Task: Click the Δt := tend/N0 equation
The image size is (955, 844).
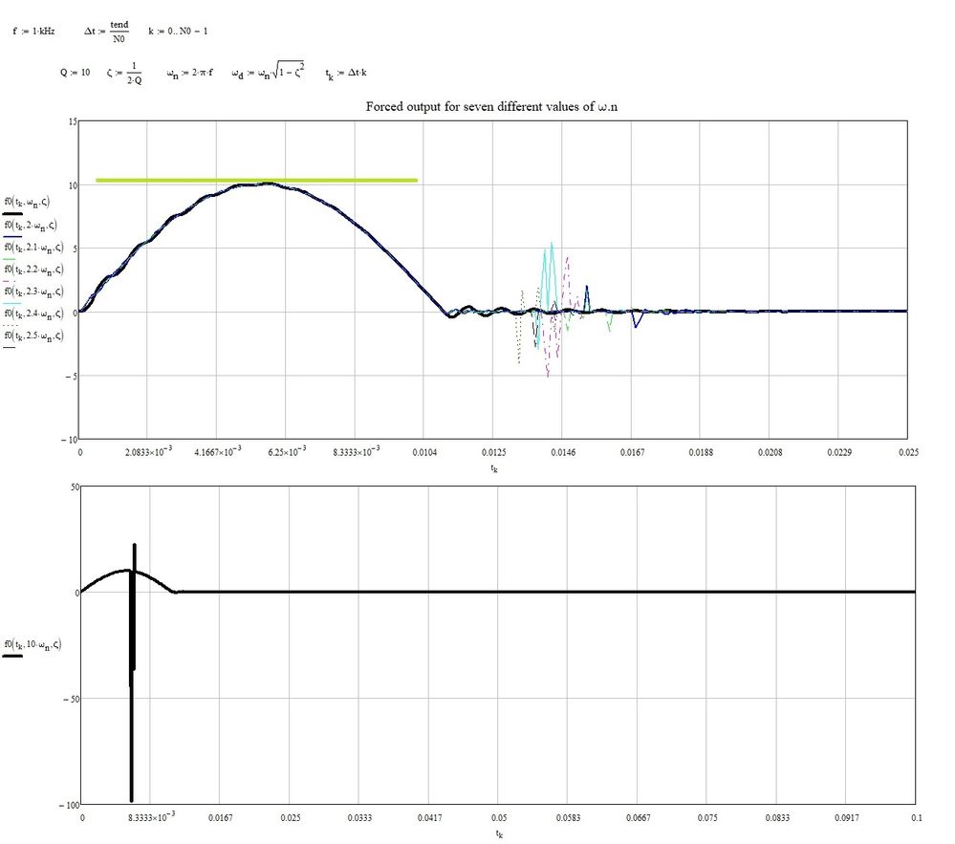Action: tap(106, 31)
